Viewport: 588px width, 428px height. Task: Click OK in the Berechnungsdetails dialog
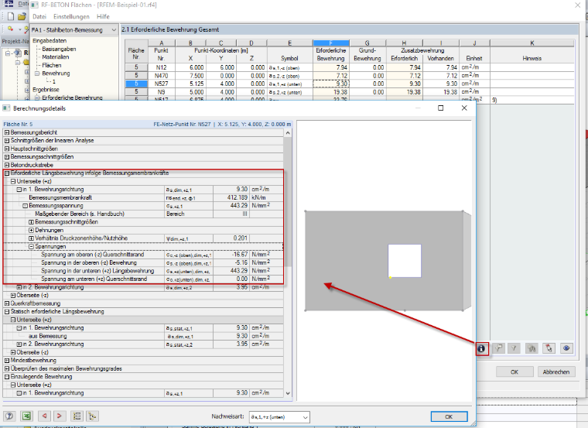pos(449,416)
